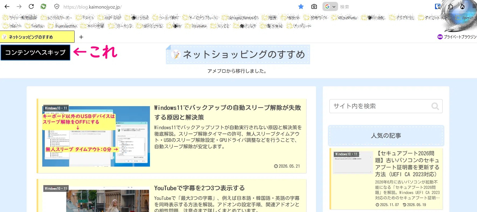Click the first article description text

point(228,137)
